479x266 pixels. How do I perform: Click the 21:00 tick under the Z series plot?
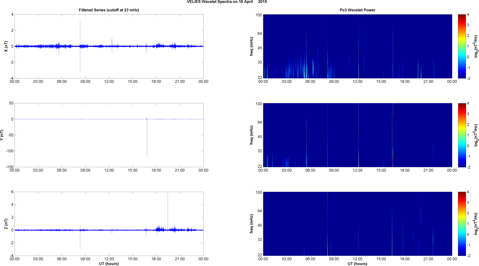(x=180, y=259)
